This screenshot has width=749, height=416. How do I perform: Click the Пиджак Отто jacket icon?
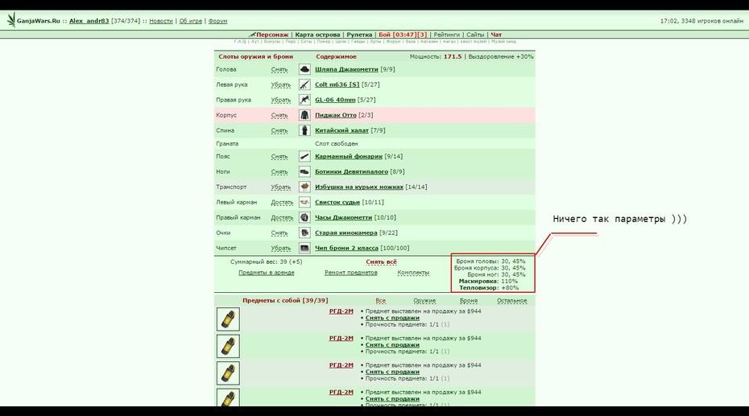pos(304,115)
